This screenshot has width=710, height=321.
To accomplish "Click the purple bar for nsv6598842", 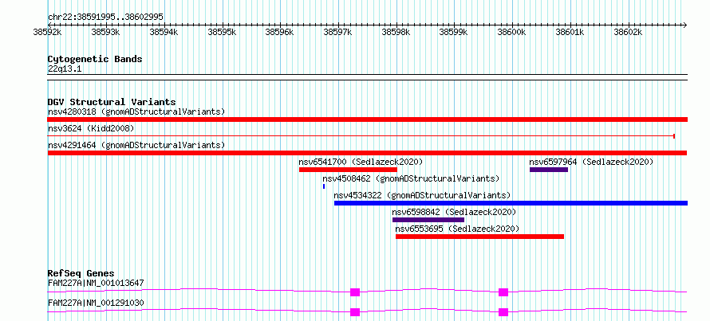I will point(428,220).
